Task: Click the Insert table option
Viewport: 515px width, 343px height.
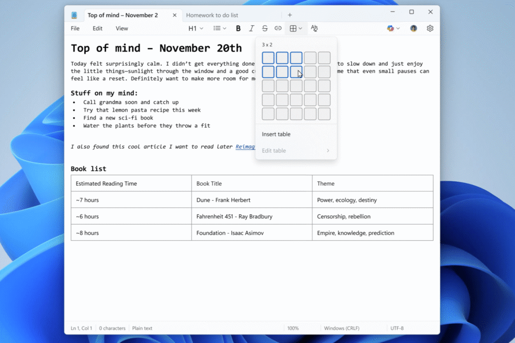Action: pos(276,134)
